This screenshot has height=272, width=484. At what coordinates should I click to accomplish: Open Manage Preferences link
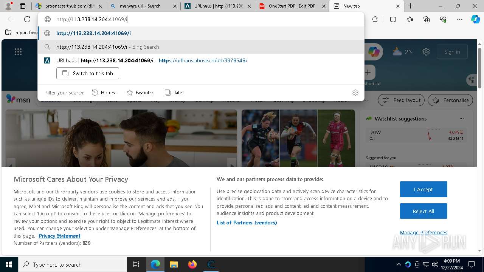point(423,232)
